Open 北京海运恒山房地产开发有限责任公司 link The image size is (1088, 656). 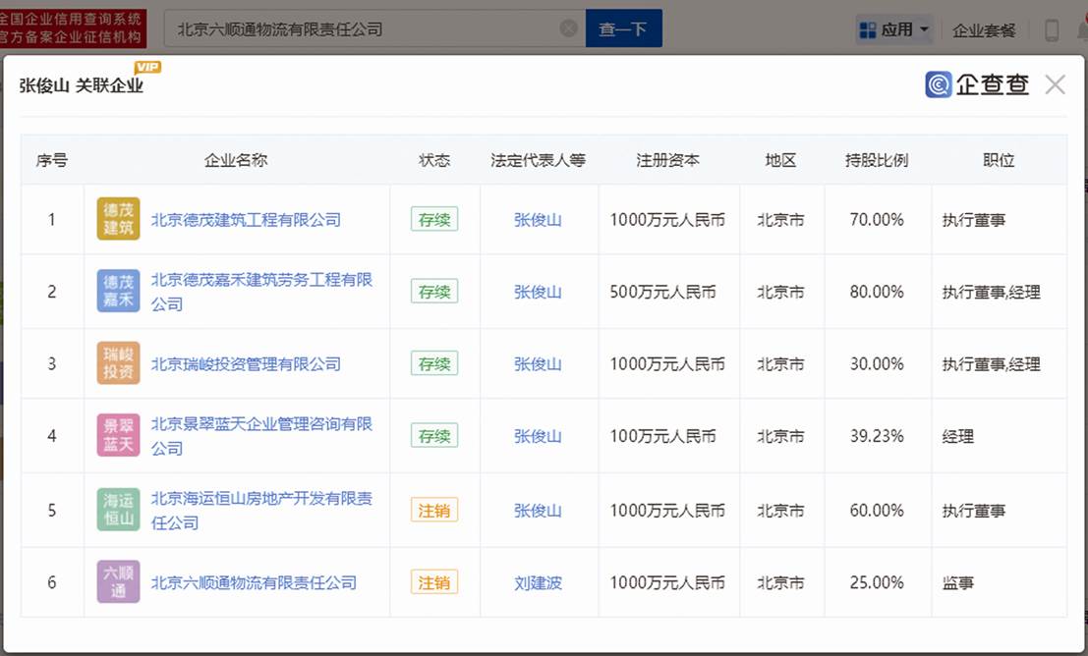point(261,510)
